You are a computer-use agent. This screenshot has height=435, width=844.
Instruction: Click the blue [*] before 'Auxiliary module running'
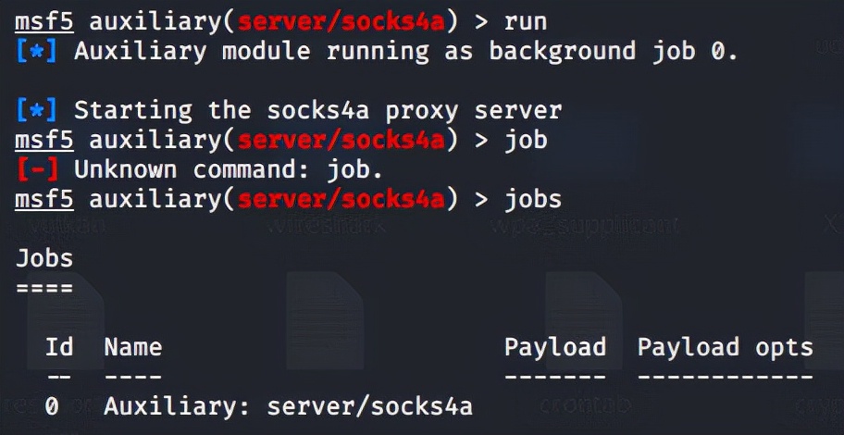point(37,52)
